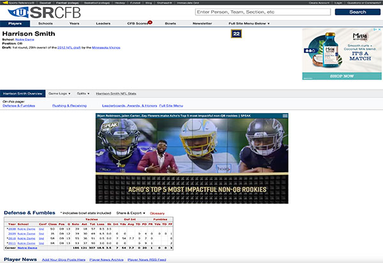This screenshot has width=383, height=263.
Task: Sort table by the Solo column header
Action: click(x=75, y=224)
